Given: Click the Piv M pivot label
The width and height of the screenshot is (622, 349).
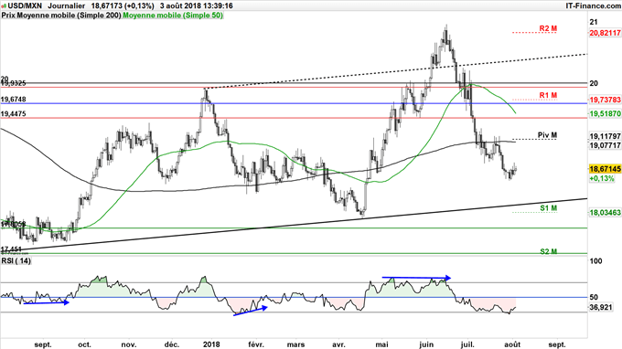Looking at the screenshot, I should point(547,135).
